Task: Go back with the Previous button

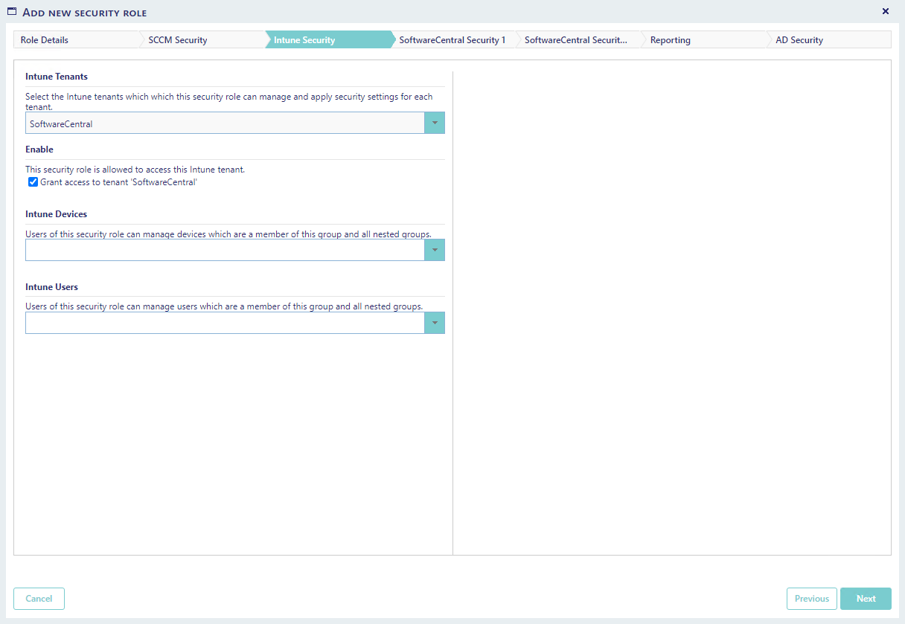Action: tap(811, 599)
